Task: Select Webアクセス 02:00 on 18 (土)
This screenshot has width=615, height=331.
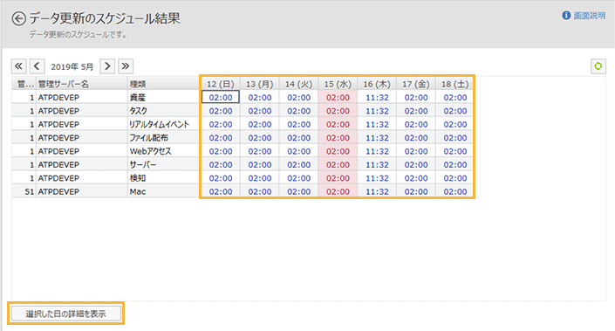Action: 455,151
